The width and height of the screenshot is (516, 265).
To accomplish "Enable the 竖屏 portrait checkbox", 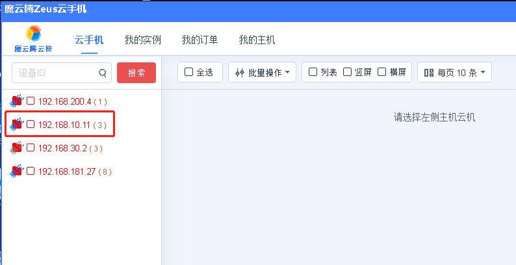I will [x=347, y=71].
